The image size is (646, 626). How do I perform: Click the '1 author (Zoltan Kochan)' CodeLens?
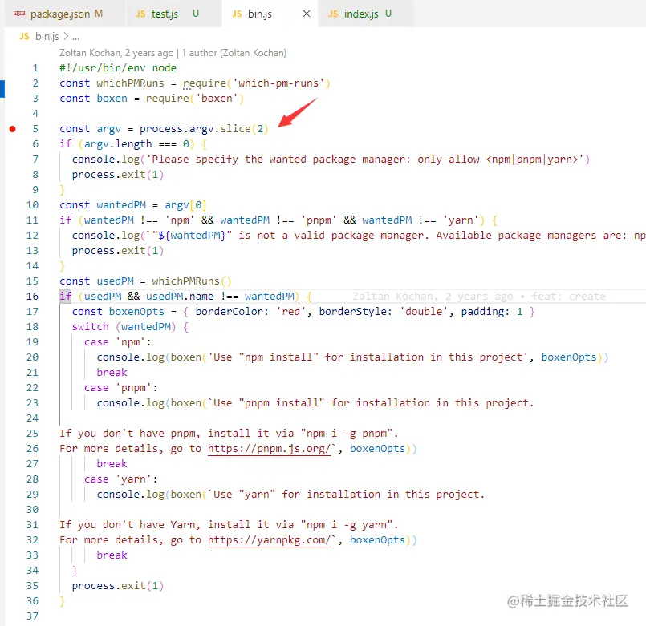tap(234, 53)
